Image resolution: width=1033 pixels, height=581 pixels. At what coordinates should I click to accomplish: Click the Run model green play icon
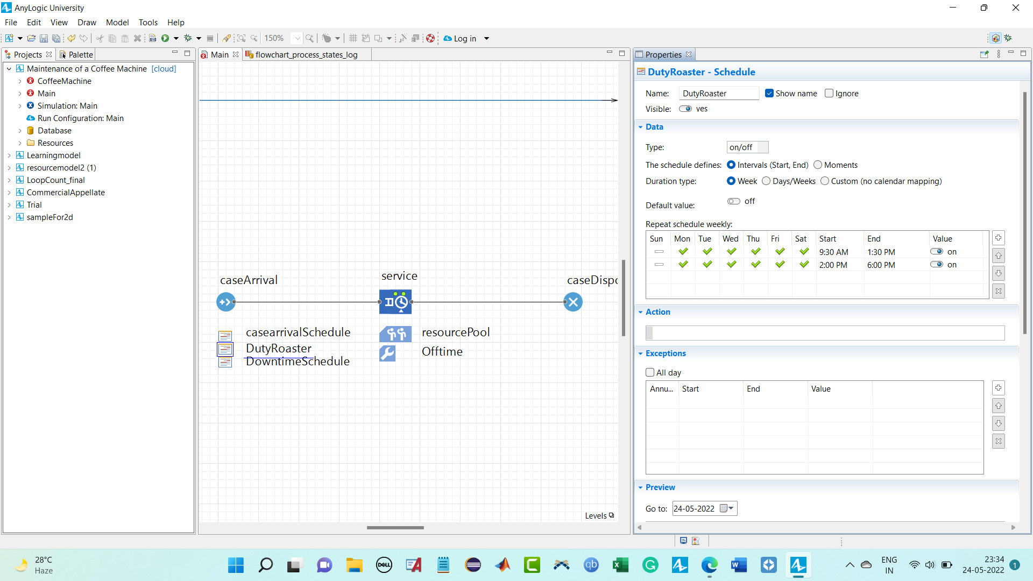(165, 38)
